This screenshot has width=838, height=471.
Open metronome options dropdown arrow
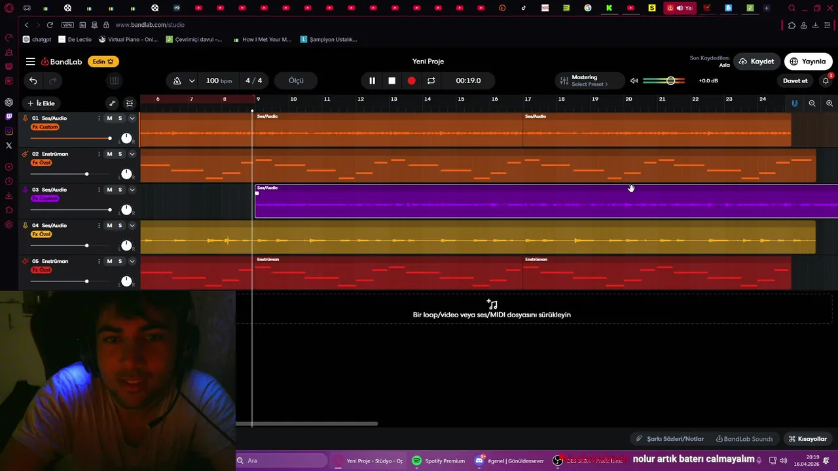(x=192, y=80)
